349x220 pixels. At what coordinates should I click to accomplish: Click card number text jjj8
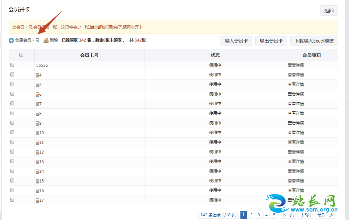[39, 114]
